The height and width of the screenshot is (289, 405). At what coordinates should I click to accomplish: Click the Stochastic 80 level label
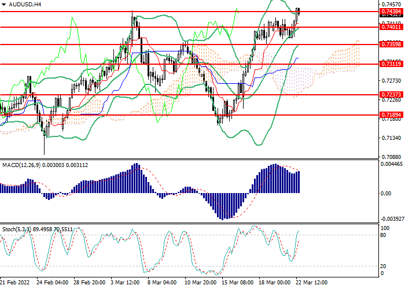click(383, 235)
